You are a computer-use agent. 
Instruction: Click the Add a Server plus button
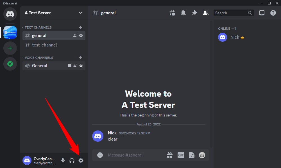[10, 48]
